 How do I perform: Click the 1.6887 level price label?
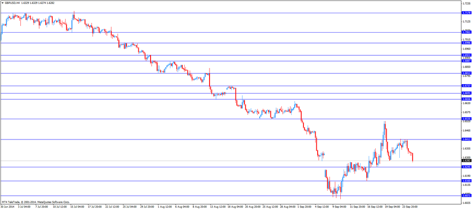pyautogui.click(x=466, y=61)
